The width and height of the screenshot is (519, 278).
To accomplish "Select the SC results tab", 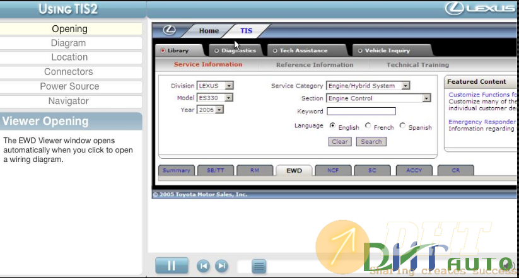I will (372, 170).
